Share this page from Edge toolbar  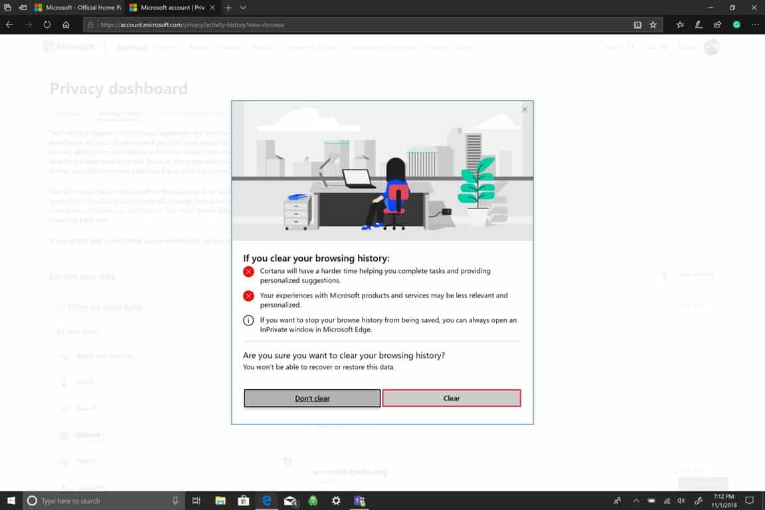click(x=717, y=25)
